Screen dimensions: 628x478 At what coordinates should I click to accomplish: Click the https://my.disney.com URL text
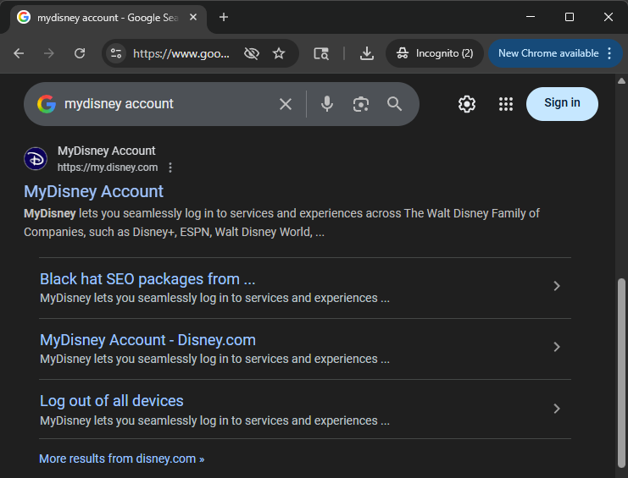coord(108,168)
